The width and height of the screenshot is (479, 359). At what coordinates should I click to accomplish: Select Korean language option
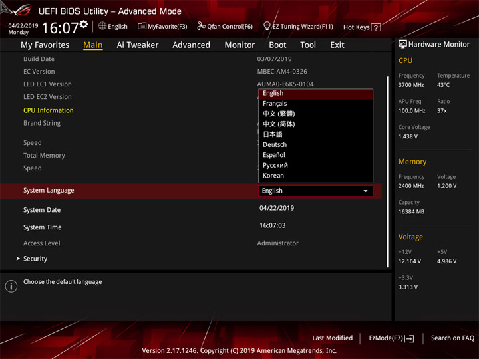click(315, 176)
